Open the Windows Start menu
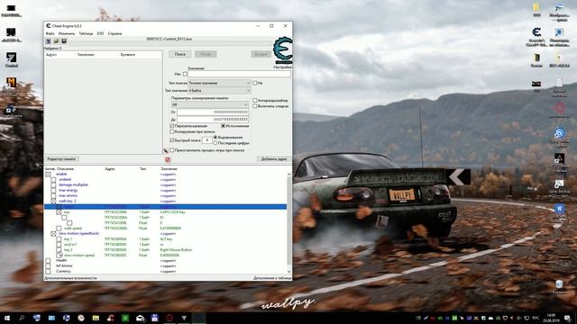Screen dimensions: 577x324 click(7, 318)
